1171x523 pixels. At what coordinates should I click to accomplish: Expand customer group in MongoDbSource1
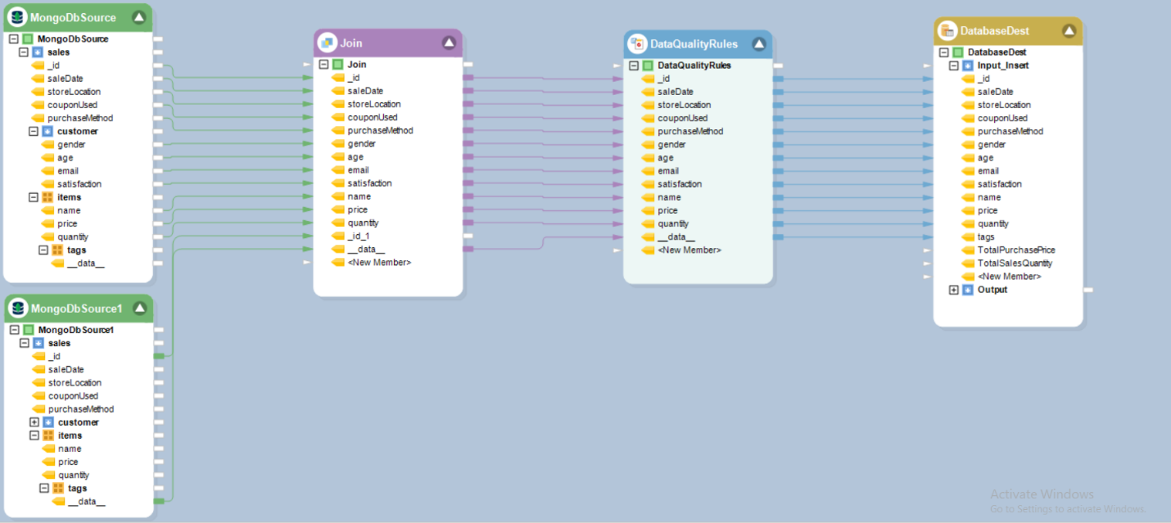point(34,422)
